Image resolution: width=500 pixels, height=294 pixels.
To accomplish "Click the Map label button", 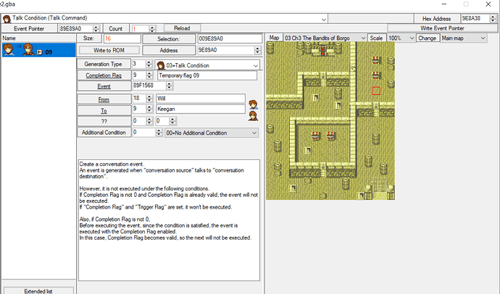I will click(x=274, y=38).
